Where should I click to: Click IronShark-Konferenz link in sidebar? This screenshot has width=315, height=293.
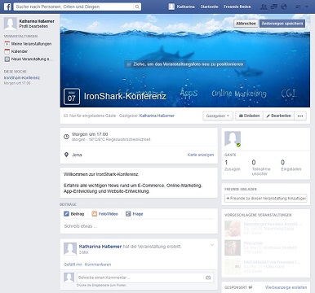point(22,78)
